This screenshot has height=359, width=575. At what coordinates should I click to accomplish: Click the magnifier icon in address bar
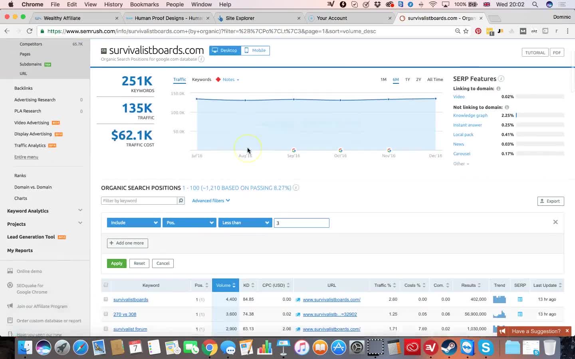click(458, 31)
